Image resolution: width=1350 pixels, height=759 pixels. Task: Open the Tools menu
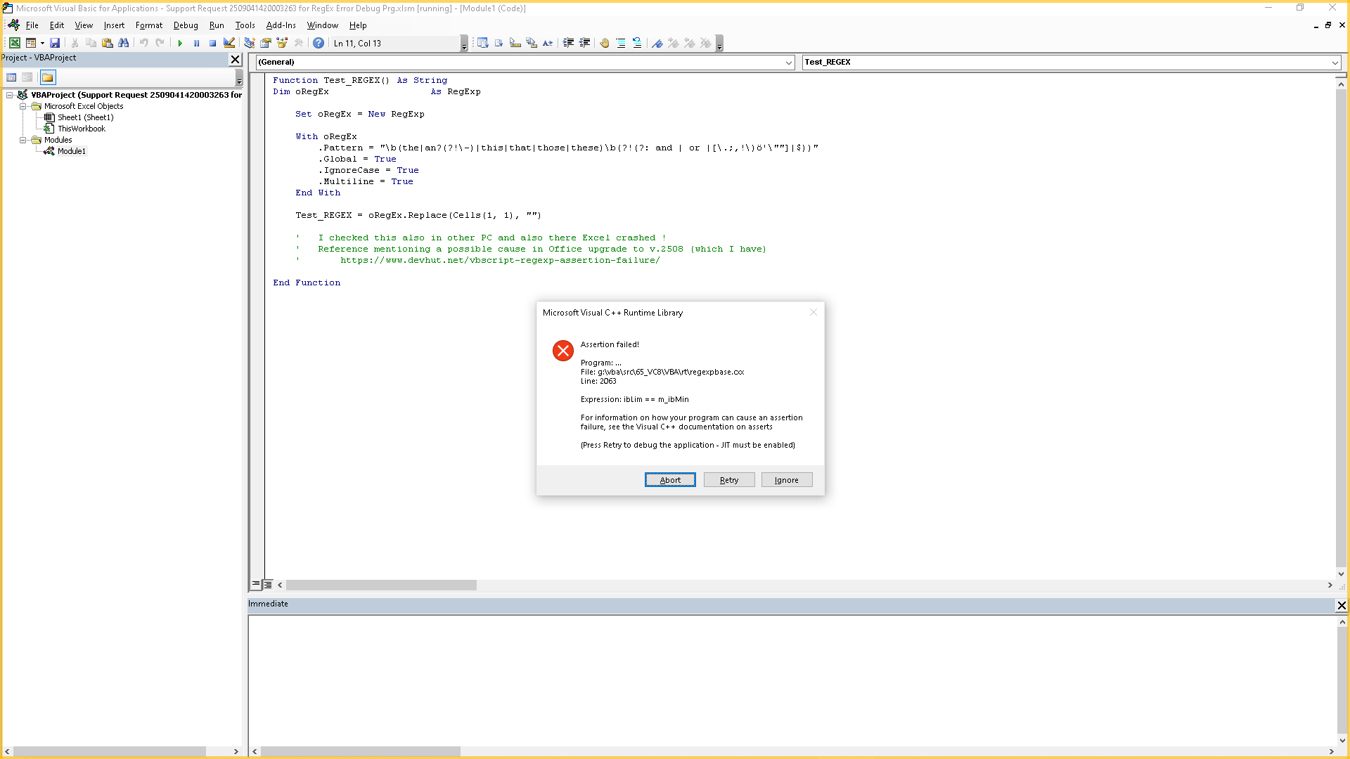pos(245,25)
